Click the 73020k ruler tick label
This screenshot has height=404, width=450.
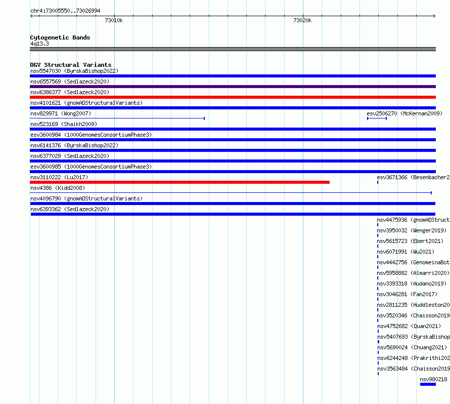pos(302,20)
